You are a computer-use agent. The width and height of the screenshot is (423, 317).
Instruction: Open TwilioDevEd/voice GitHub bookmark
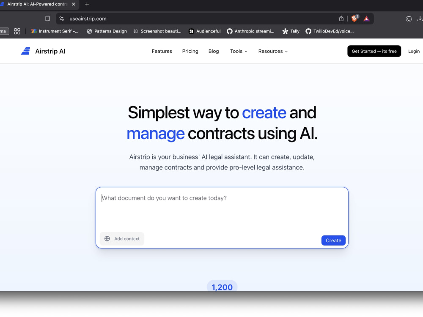tap(330, 31)
